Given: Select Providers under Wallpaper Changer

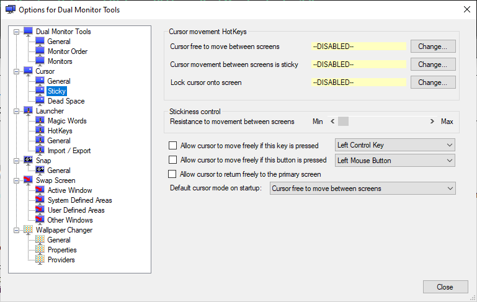Looking at the screenshot, I should click(x=61, y=260).
